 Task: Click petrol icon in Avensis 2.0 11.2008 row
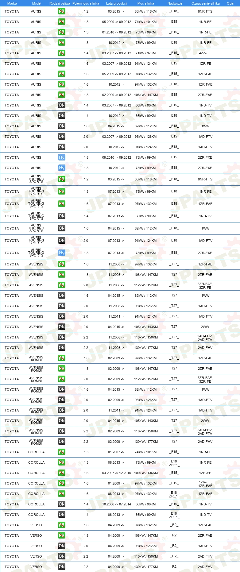coord(62,285)
